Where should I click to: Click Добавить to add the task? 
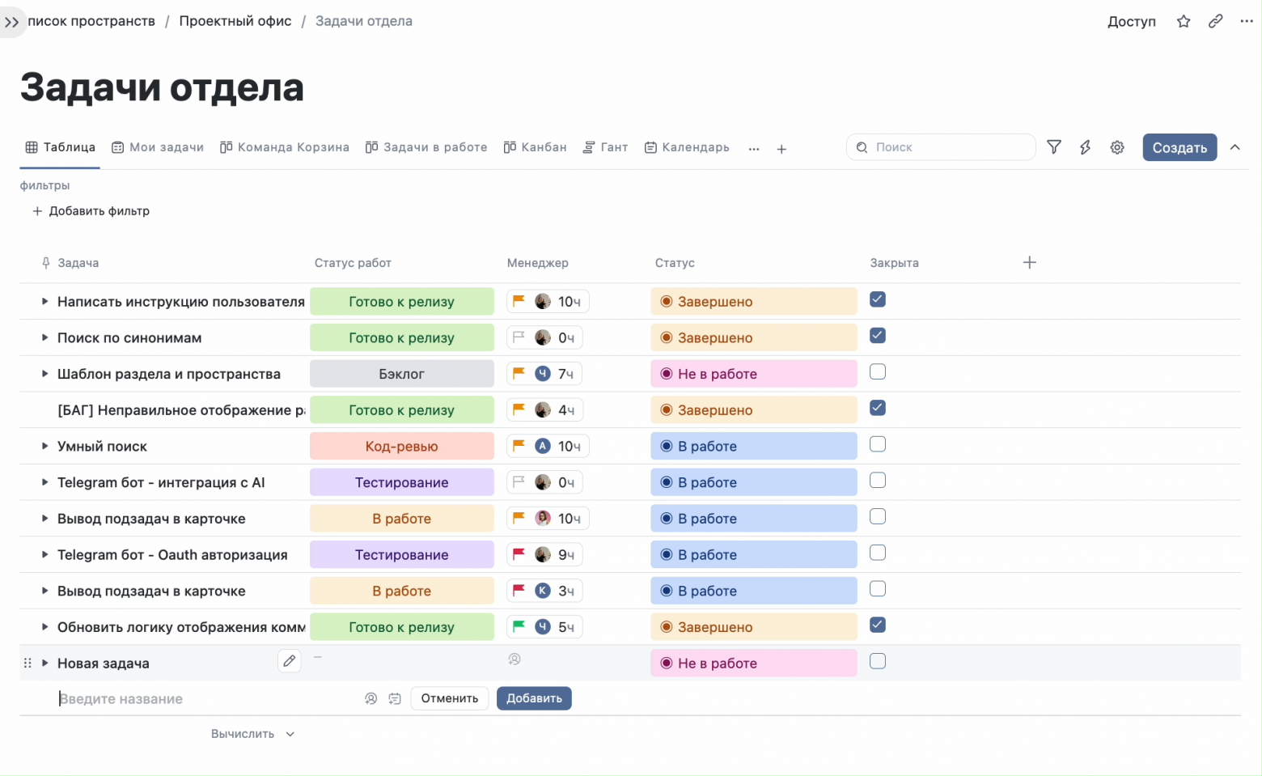(x=534, y=698)
